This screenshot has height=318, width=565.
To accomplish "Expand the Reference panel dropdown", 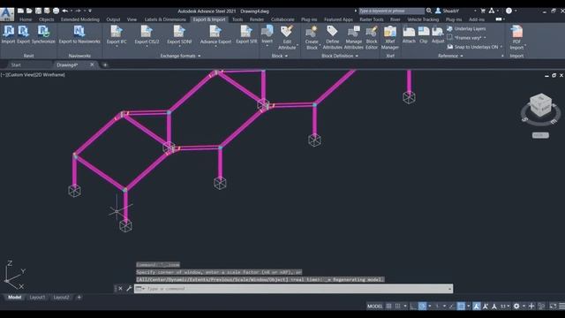I will 450,56.
